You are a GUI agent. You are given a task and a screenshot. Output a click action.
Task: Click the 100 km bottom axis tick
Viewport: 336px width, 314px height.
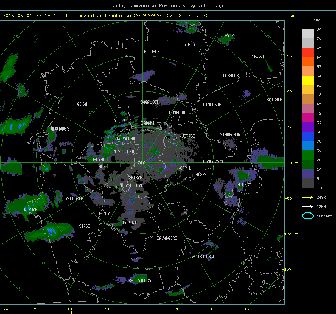212,309
